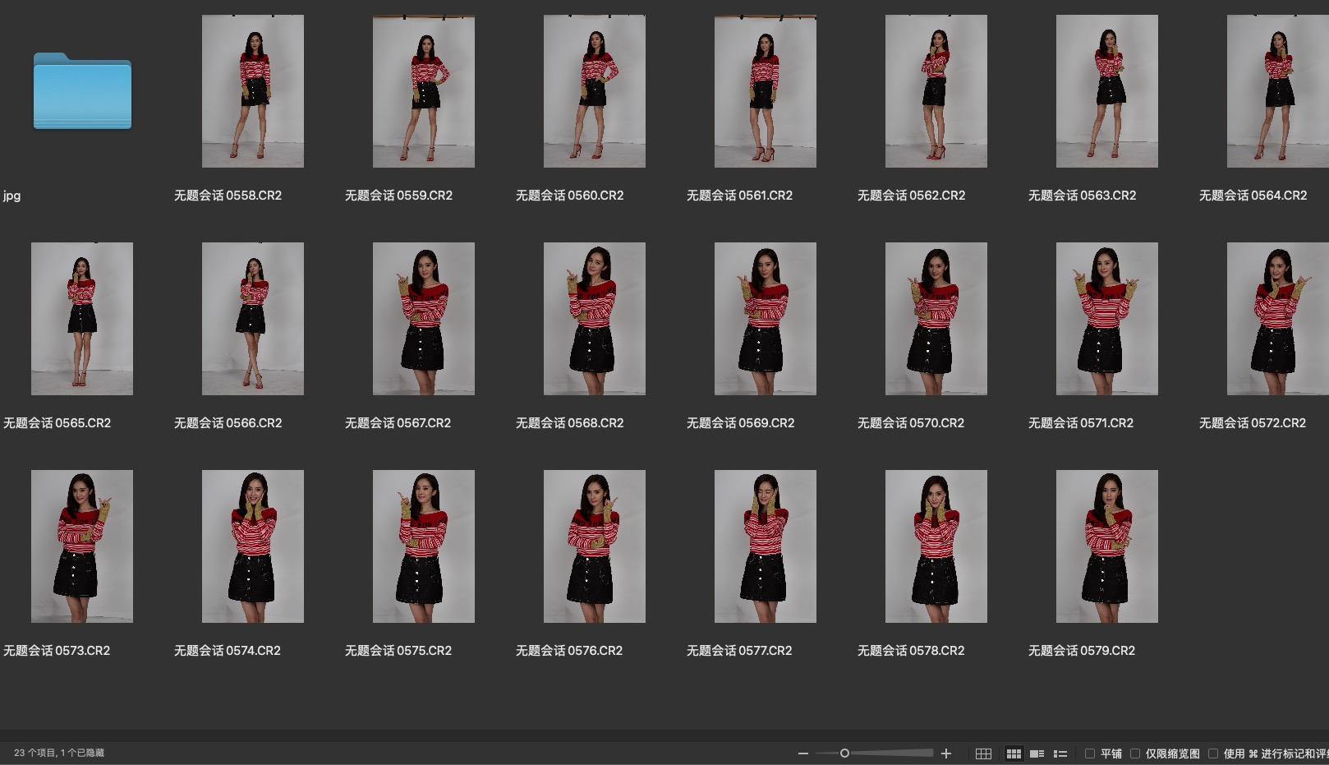Select thumbnail 无题会话 0577.CR2

coord(766,546)
